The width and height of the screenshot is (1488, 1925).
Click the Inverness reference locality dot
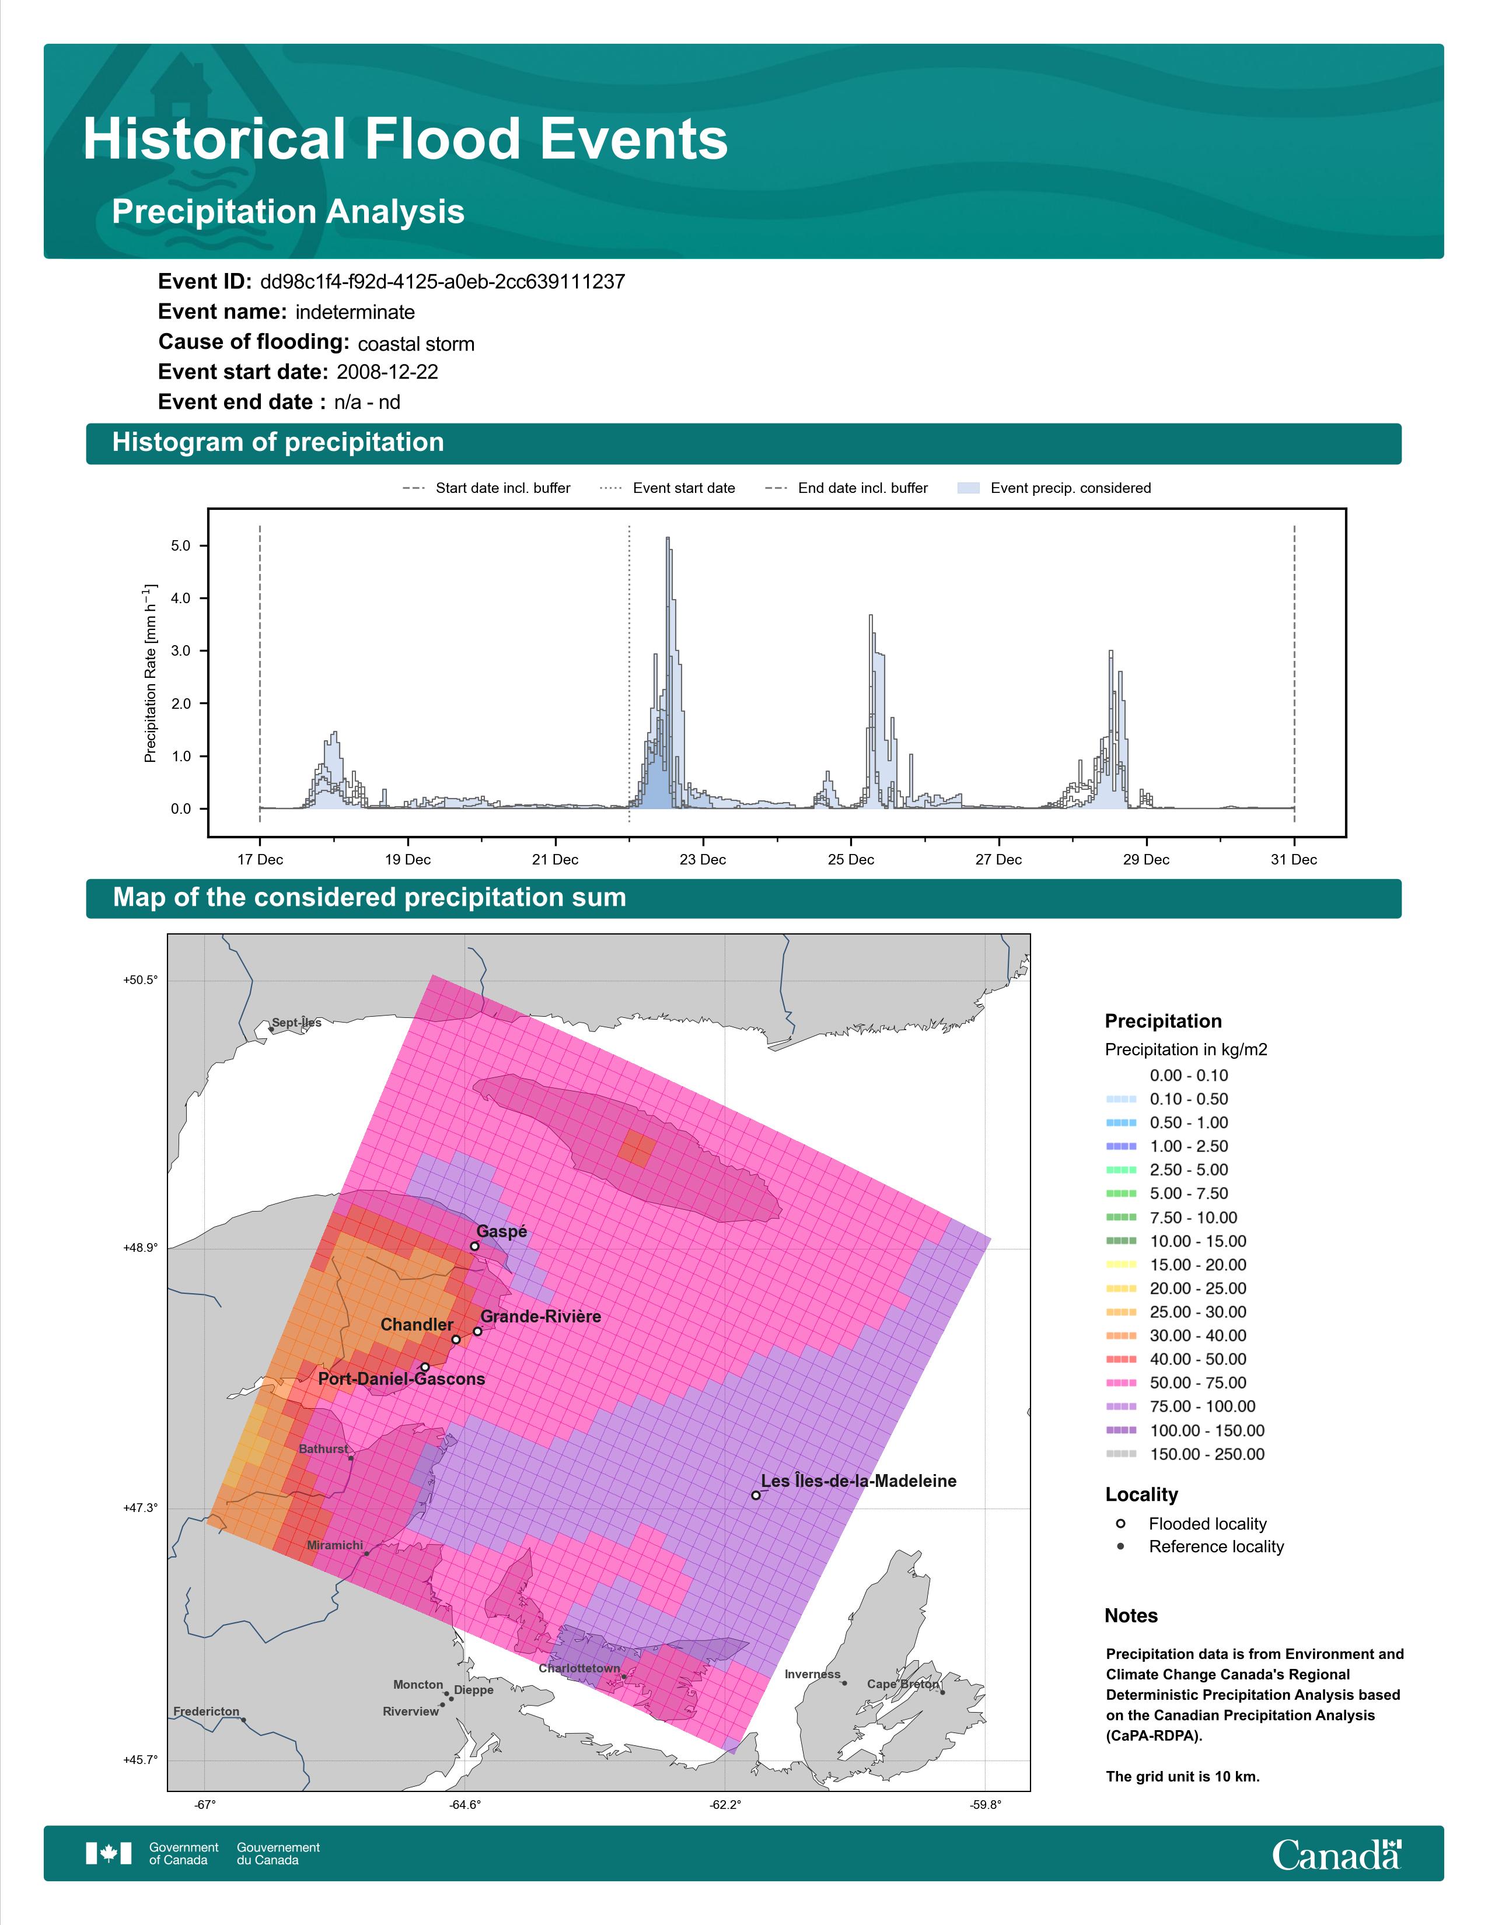(x=844, y=1682)
